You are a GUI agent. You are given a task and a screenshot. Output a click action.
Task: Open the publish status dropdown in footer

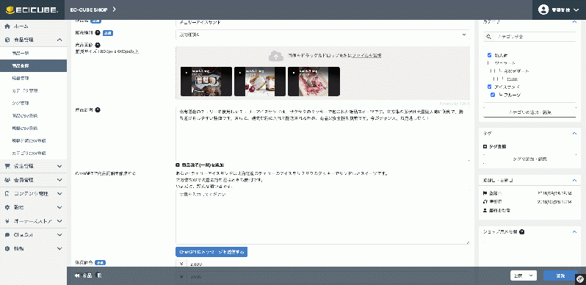tap(524, 275)
